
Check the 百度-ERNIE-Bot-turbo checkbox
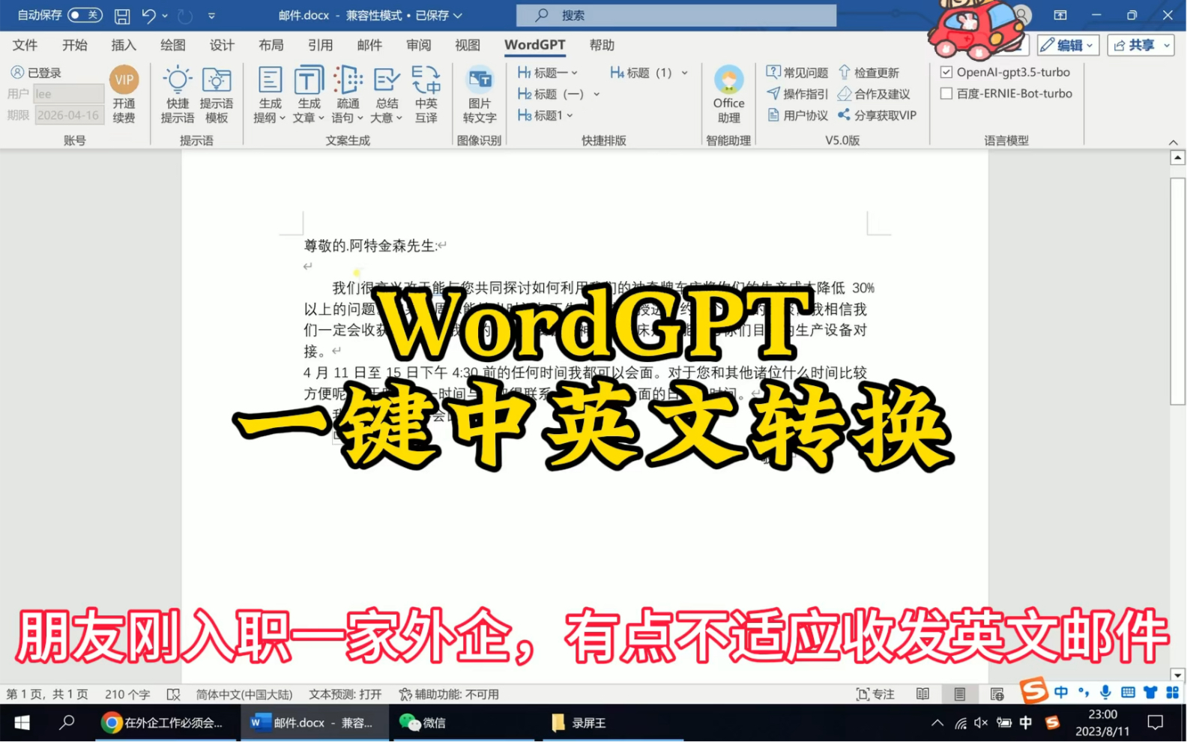click(946, 94)
